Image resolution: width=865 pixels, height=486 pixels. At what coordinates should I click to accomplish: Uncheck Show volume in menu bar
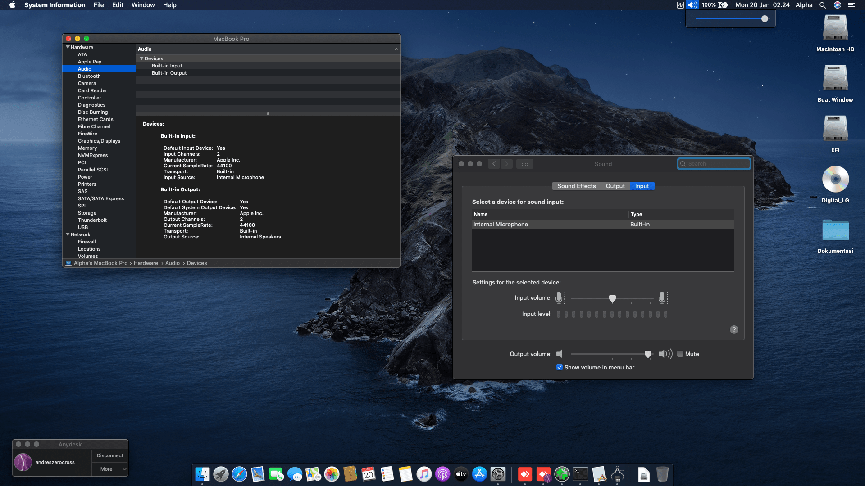point(560,367)
